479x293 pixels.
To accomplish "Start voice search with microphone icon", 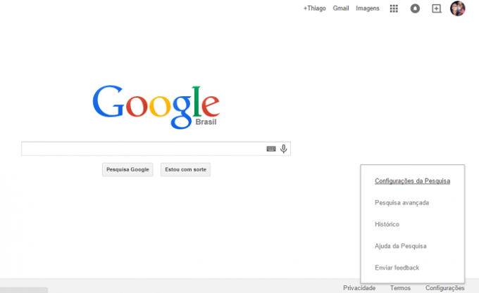I will tap(283, 149).
